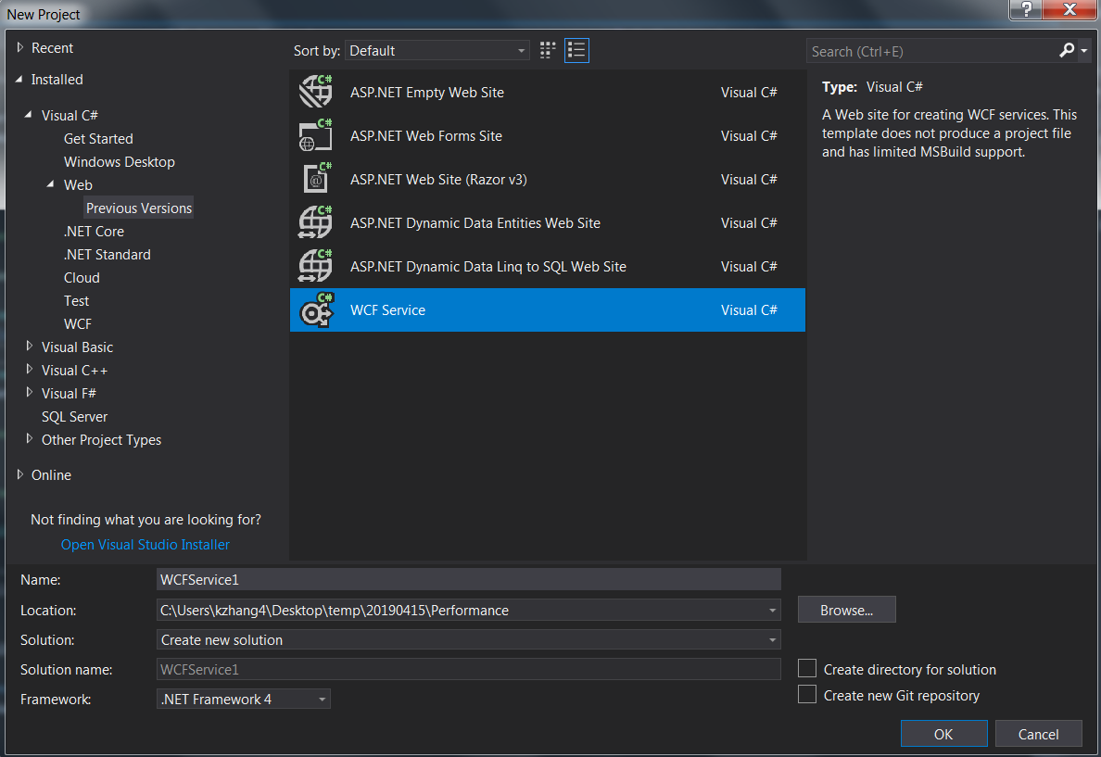Viewport: 1101px width, 757px height.
Task: Click the Dynamic Data Entities Web Site icon
Action: [x=316, y=222]
